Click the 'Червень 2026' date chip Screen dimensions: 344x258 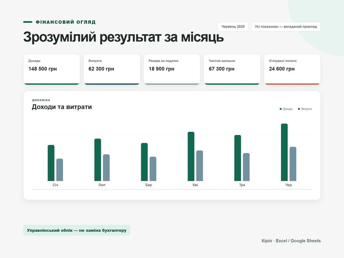pyautogui.click(x=233, y=27)
